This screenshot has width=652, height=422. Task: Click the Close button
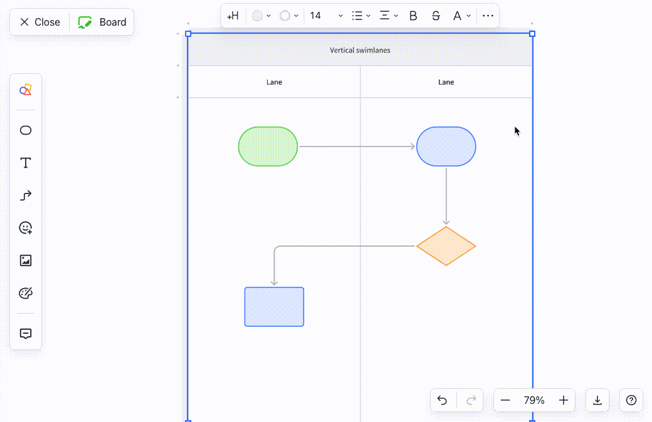[x=39, y=21]
